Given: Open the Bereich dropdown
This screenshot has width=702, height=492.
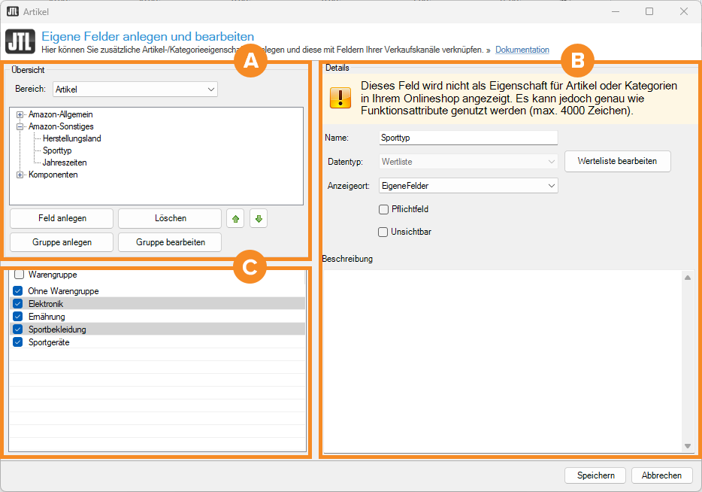Looking at the screenshot, I should 135,90.
